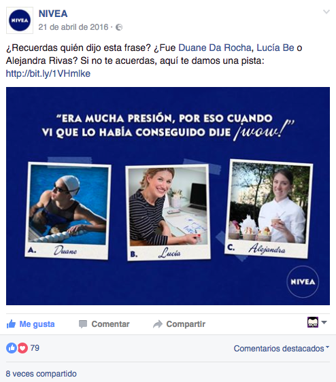Viewport: 336px width, 382px height.
Task: Open the 8 veces compartido shares link
Action: 41,373
